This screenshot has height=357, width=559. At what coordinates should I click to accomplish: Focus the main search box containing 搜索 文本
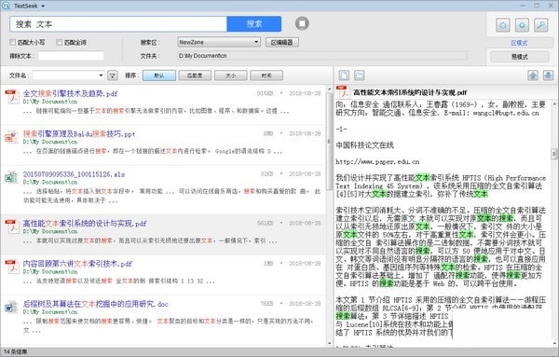[x=118, y=24]
